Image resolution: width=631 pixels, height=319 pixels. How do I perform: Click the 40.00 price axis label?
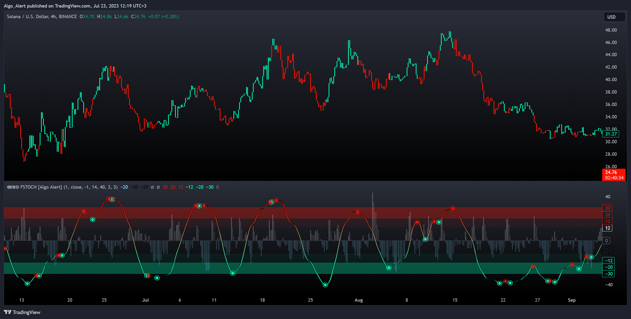click(611, 79)
